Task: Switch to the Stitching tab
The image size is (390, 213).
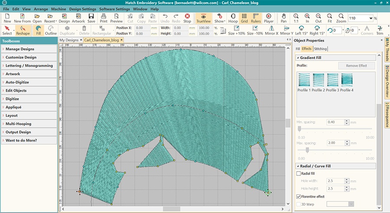Action: click(320, 49)
